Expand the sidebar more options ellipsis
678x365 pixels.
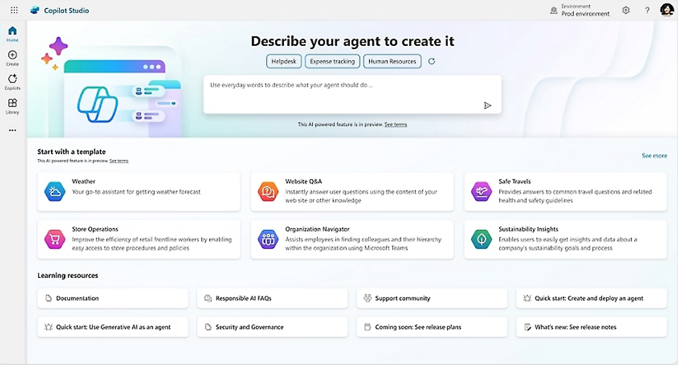[x=12, y=130]
